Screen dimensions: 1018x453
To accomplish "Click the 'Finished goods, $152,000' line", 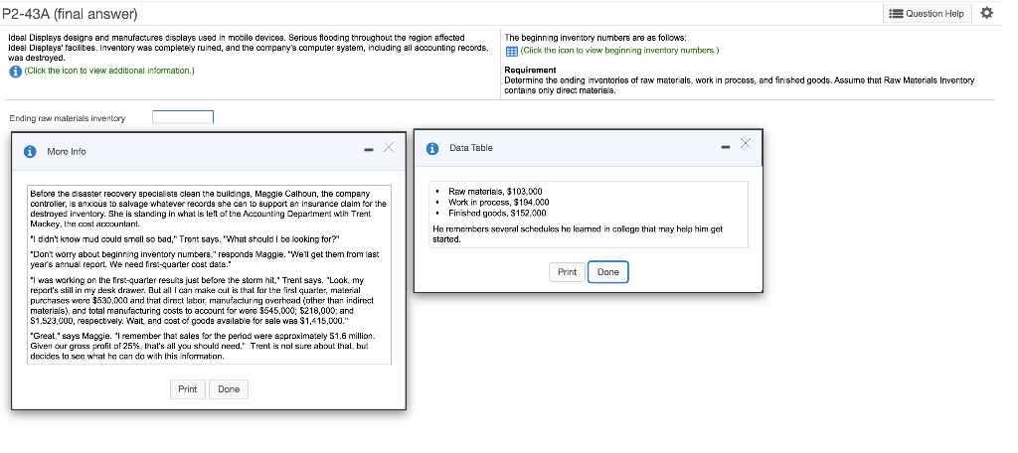I will click(x=497, y=213).
